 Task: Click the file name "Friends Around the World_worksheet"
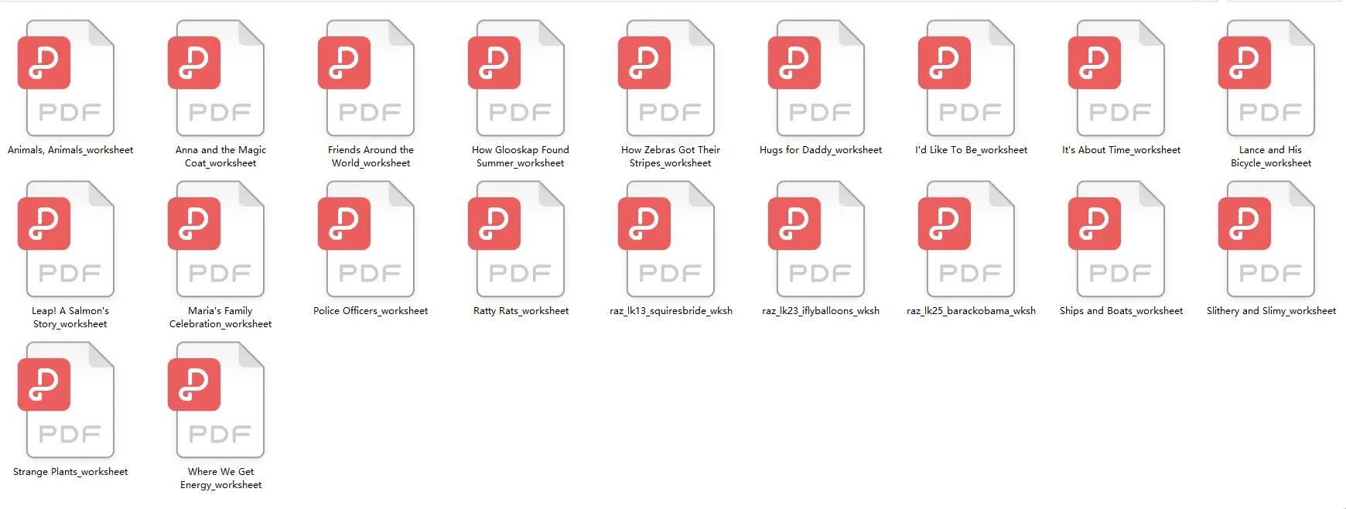[x=371, y=156]
